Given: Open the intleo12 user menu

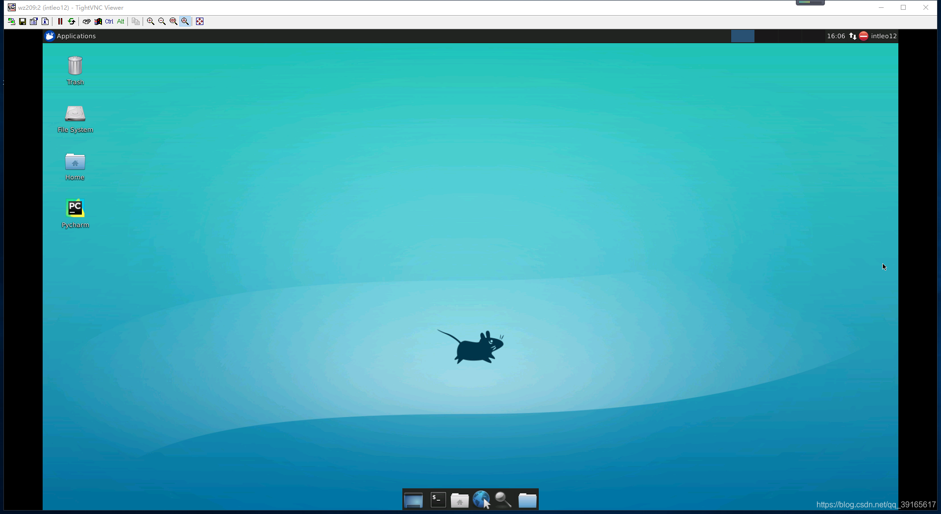Looking at the screenshot, I should coord(884,36).
